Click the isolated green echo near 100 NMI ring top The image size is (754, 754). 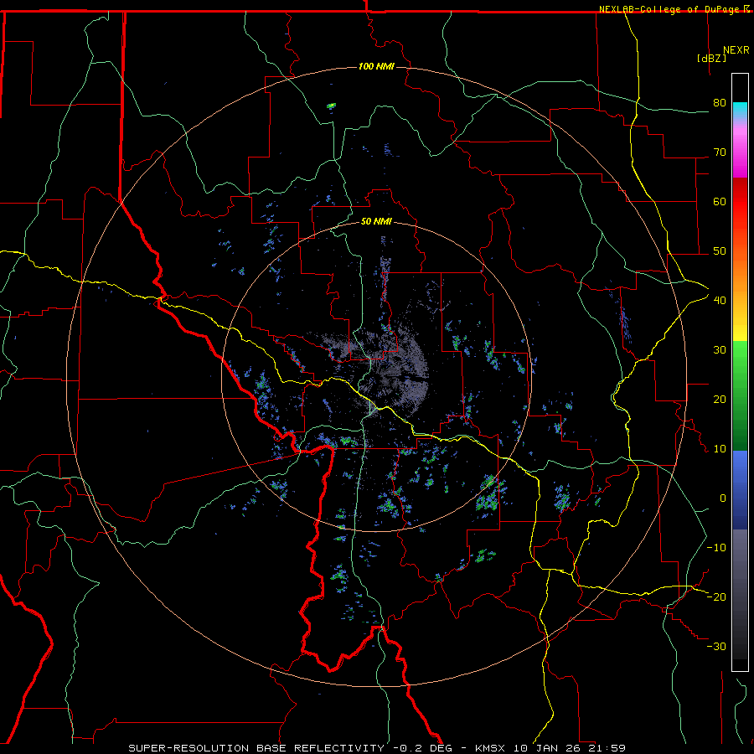pyautogui.click(x=331, y=106)
